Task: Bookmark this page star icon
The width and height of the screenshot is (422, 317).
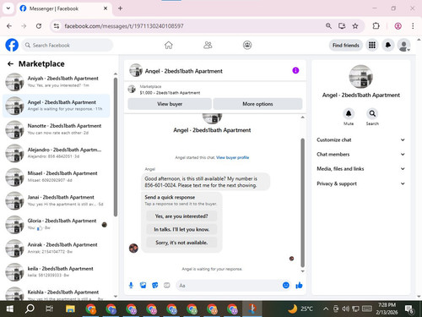Action: click(x=355, y=26)
